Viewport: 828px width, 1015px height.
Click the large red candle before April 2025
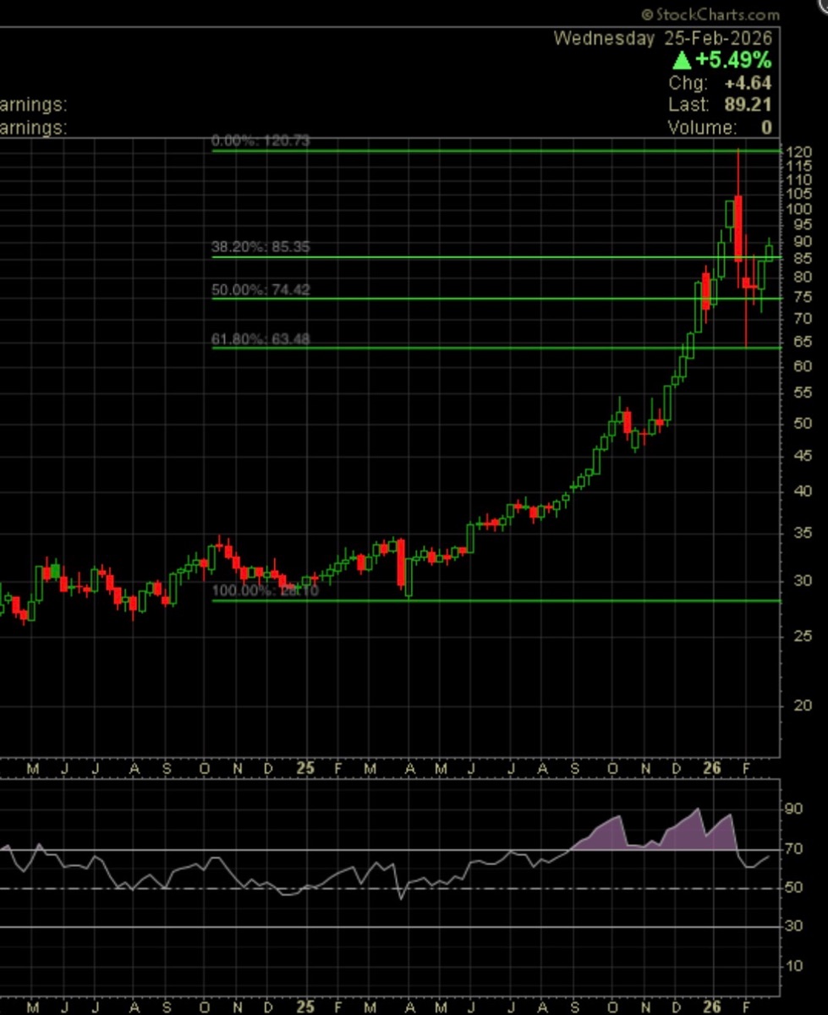click(x=401, y=562)
